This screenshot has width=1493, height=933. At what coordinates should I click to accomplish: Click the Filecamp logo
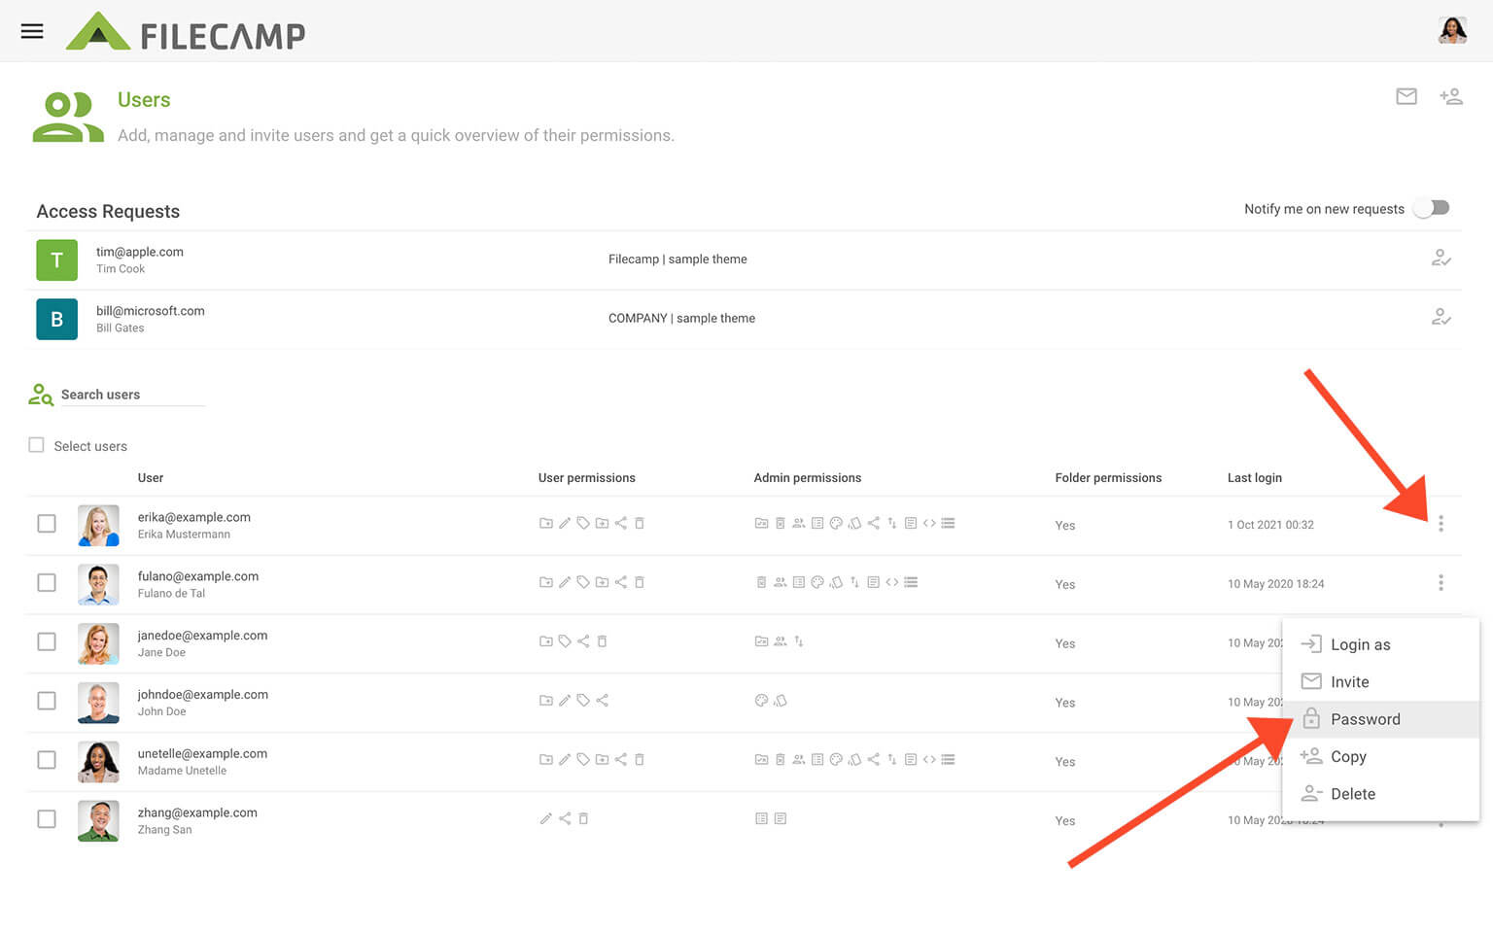(186, 33)
